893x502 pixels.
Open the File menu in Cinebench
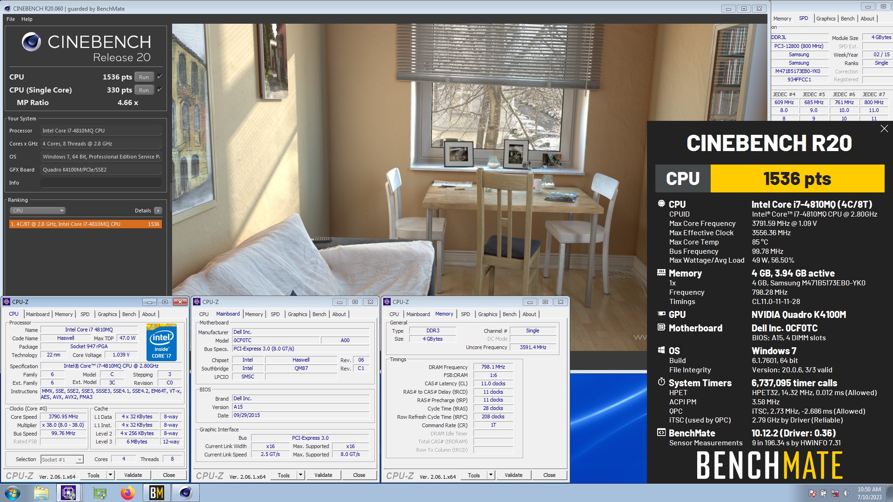pos(11,19)
